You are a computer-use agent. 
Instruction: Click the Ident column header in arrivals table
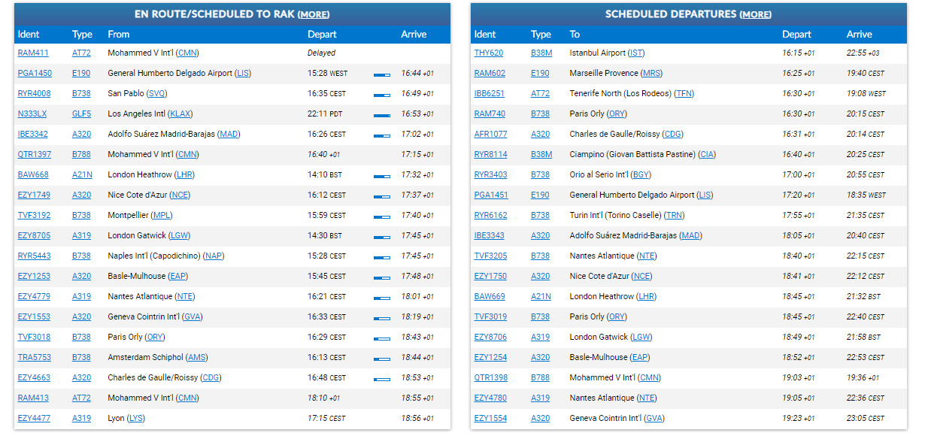29,35
